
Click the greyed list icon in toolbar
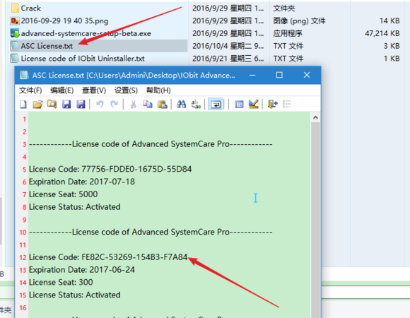pos(287,105)
